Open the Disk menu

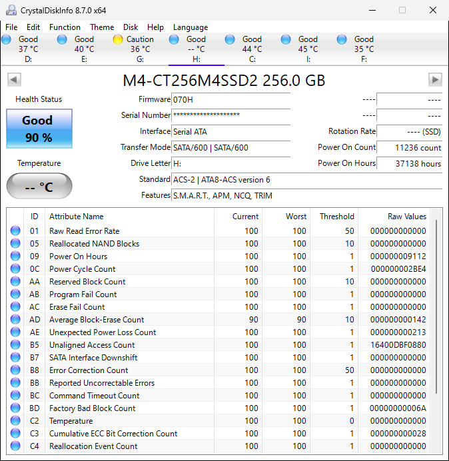(x=131, y=27)
